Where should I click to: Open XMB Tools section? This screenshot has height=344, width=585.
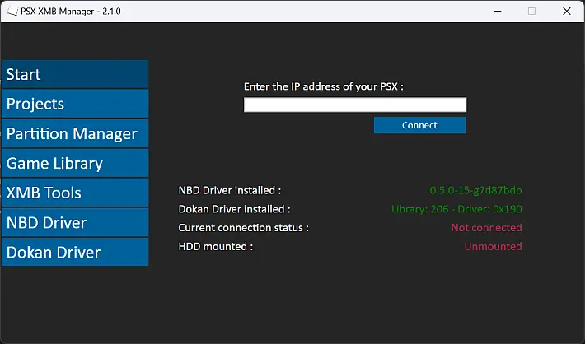click(75, 193)
